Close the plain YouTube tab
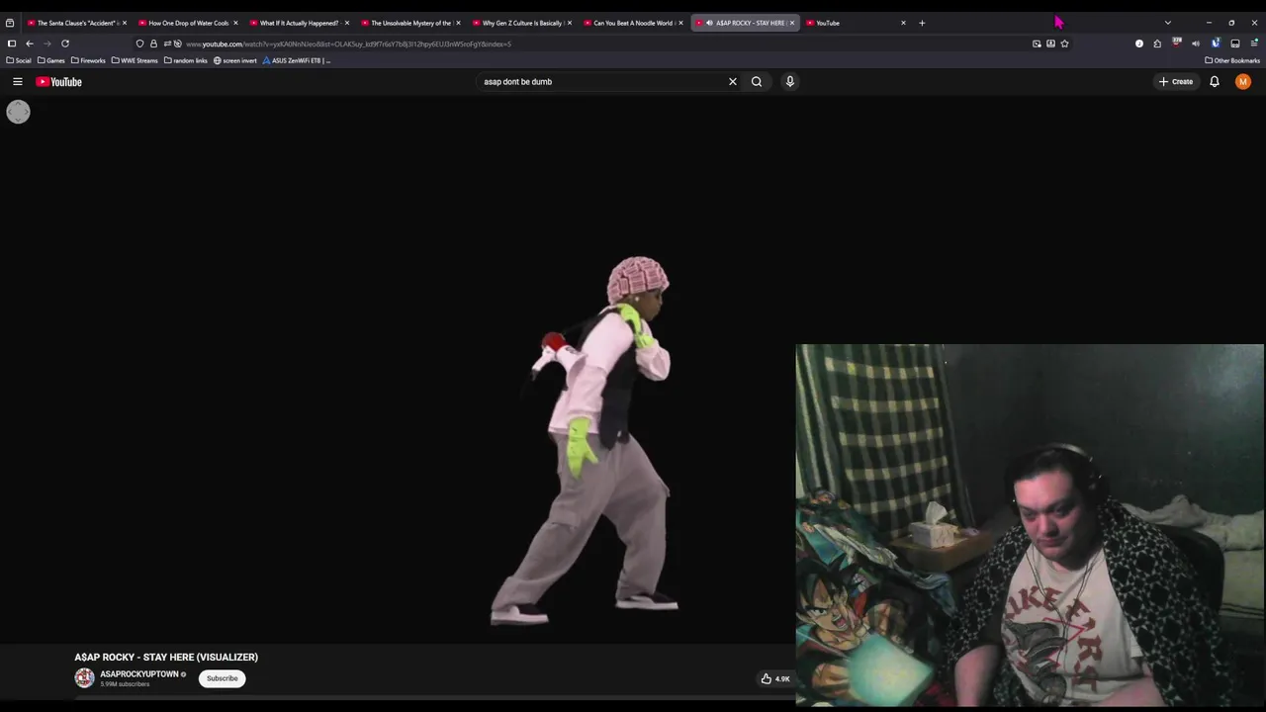 tap(903, 23)
